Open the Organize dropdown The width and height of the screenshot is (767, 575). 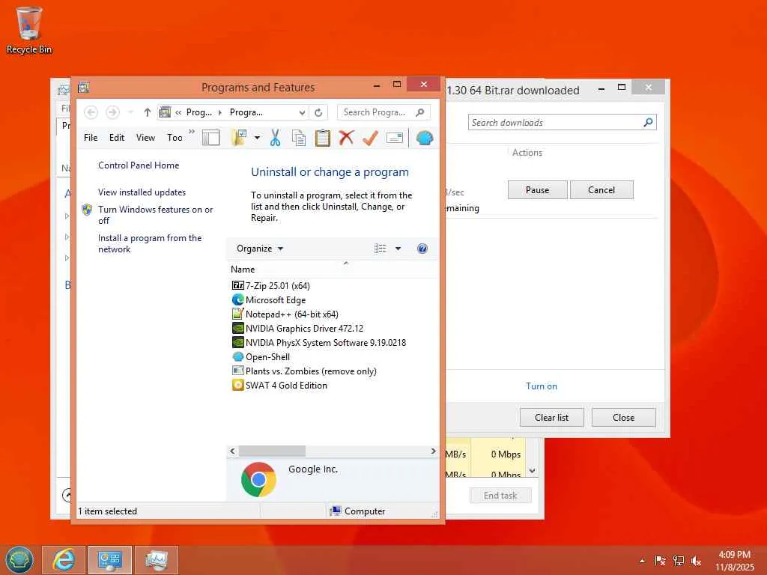point(259,249)
